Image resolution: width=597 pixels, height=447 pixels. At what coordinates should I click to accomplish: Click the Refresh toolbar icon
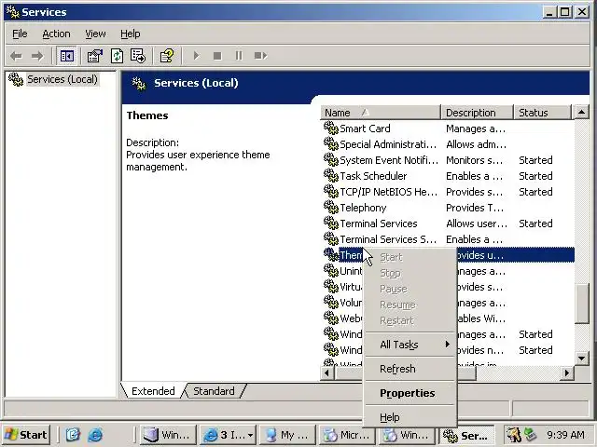click(117, 56)
